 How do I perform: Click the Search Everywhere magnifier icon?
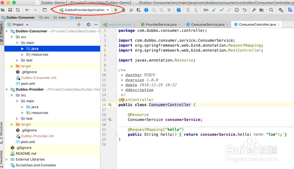[271, 10]
